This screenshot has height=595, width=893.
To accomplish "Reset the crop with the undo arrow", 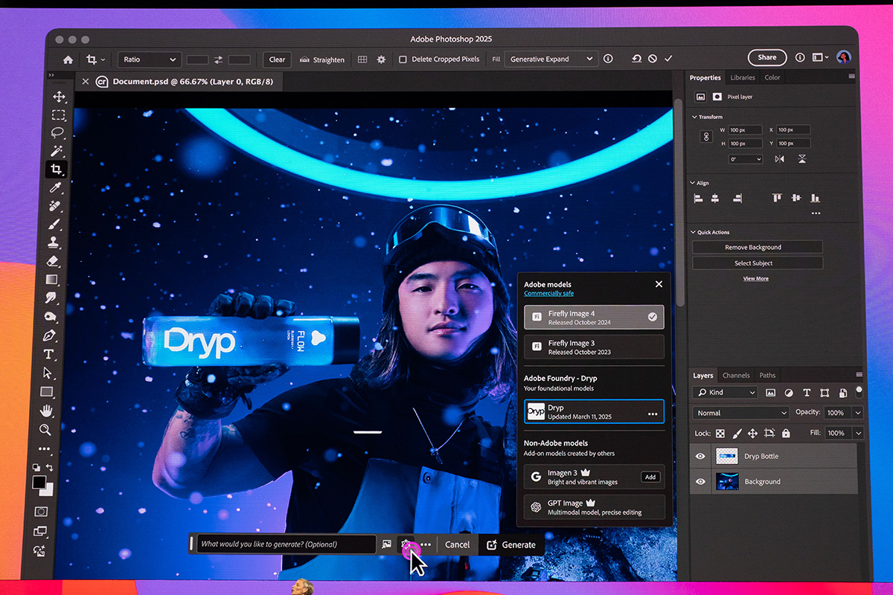I will pyautogui.click(x=636, y=59).
